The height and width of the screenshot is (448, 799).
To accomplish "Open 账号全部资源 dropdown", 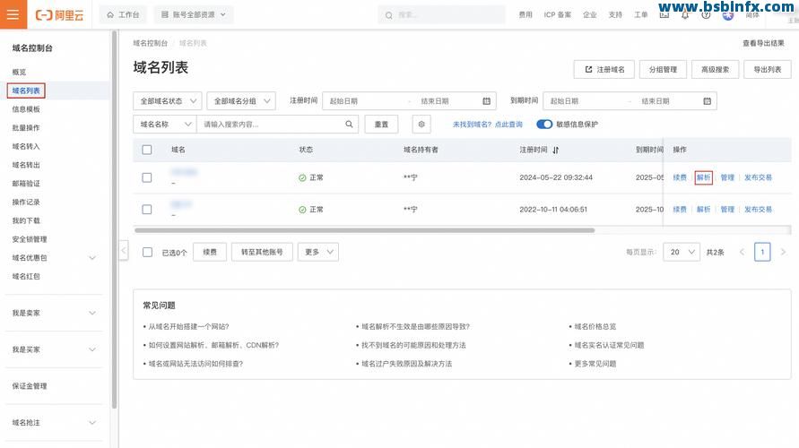I will coord(194,14).
